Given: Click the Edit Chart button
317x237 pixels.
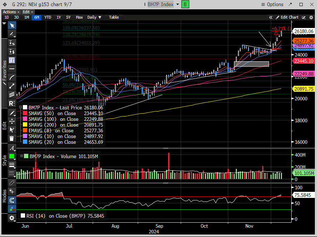Looking at the screenshot, I should pos(287,18).
